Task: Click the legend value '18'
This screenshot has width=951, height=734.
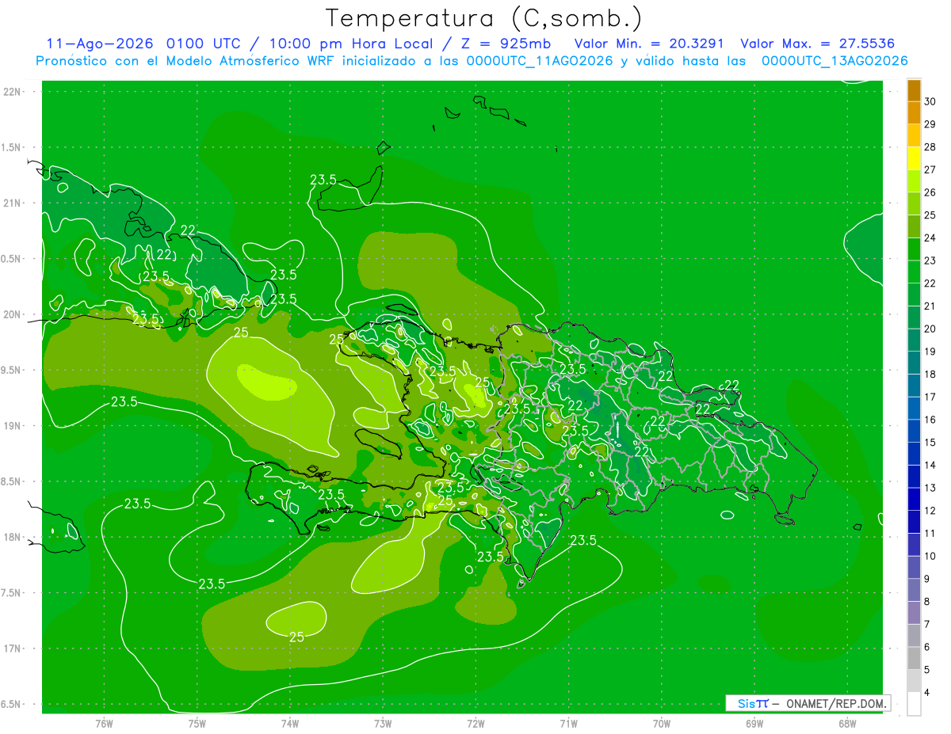Action: (x=930, y=375)
